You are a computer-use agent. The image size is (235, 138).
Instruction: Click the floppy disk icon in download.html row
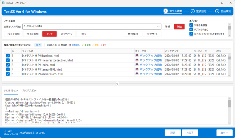click(137, 56)
